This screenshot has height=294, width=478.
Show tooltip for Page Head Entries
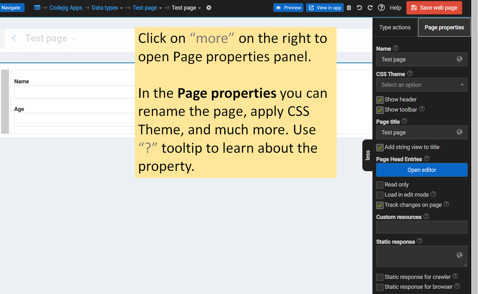tap(427, 159)
